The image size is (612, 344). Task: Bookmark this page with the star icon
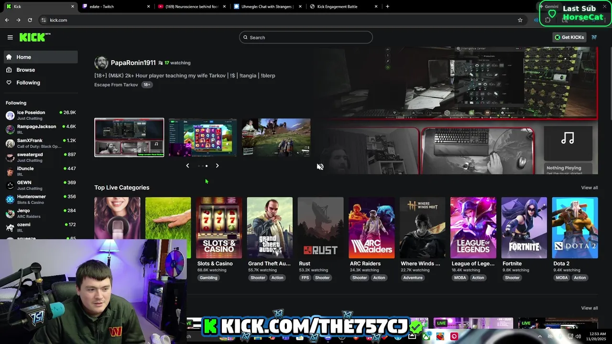(x=520, y=20)
